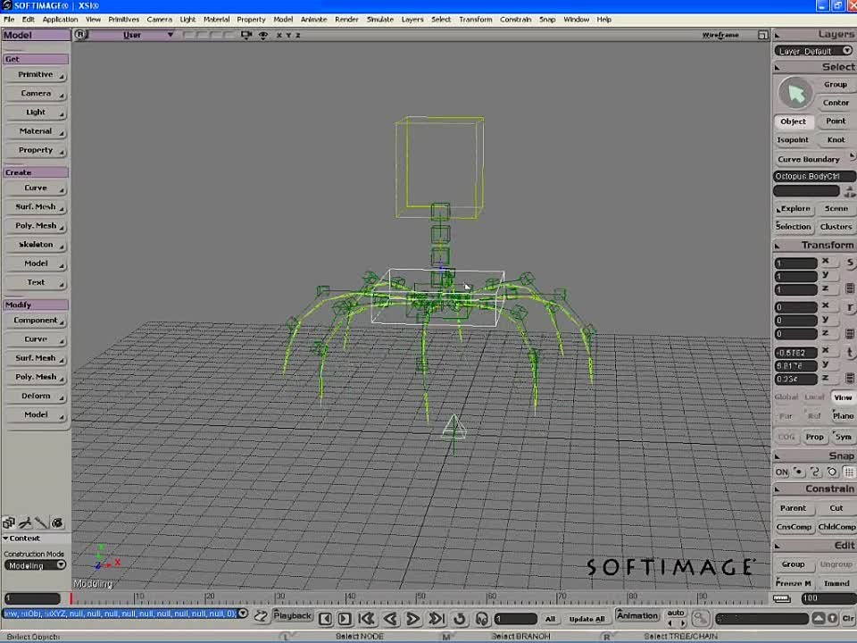The height and width of the screenshot is (643, 857).
Task: Click the red timeline playhead marker
Action: coord(71,597)
